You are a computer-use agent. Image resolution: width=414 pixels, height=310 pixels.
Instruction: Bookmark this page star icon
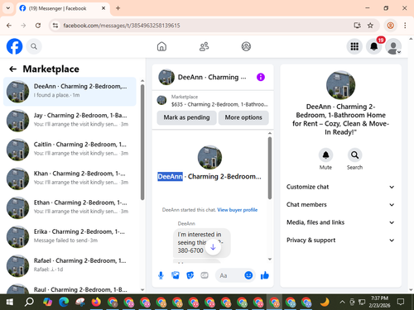point(370,26)
